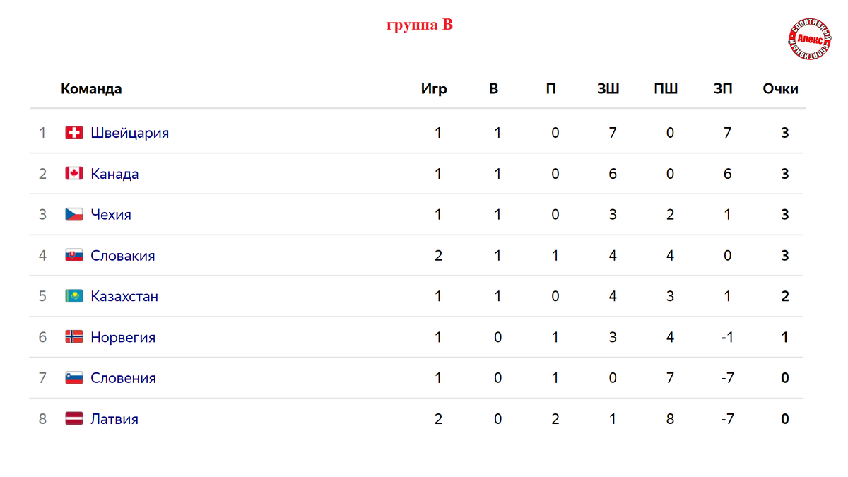The height and width of the screenshot is (477, 848).
Task: Click the группа B heading
Action: [419, 25]
